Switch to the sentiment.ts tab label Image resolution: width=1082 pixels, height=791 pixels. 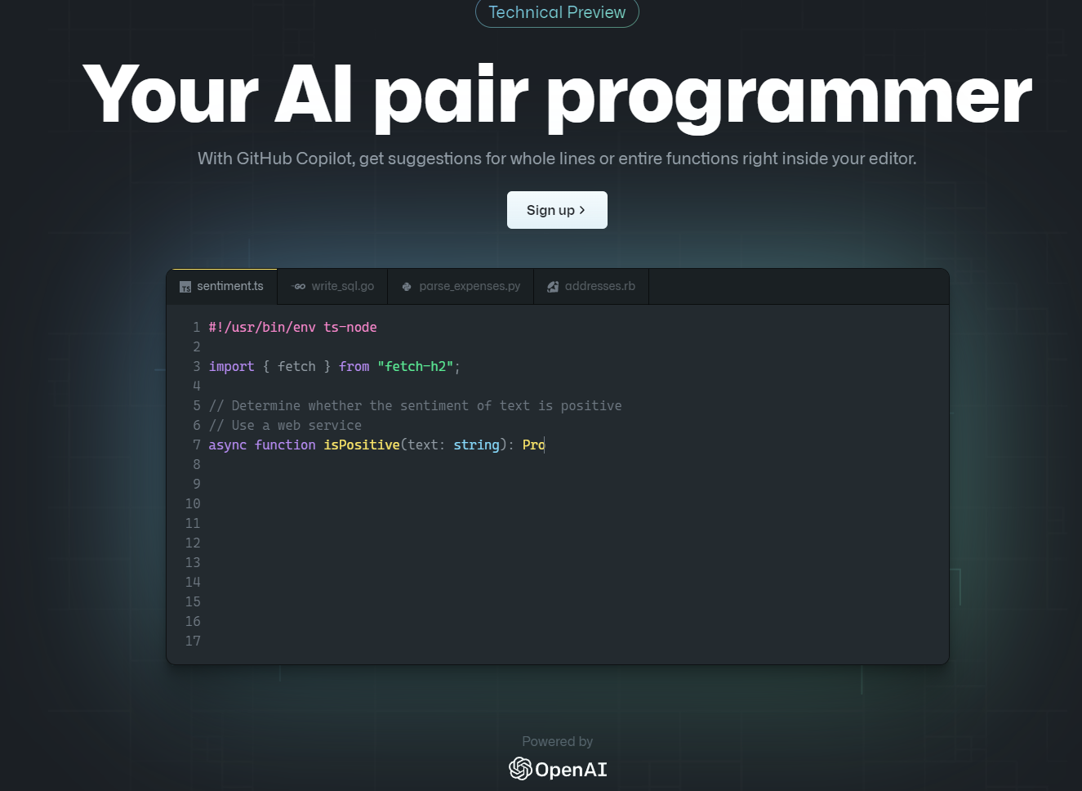click(230, 286)
